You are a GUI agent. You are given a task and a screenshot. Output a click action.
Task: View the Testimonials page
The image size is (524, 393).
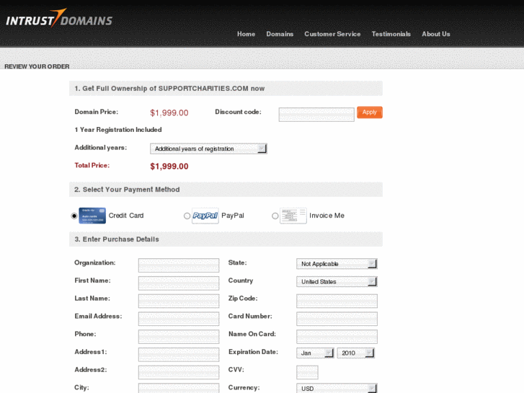tap(391, 34)
